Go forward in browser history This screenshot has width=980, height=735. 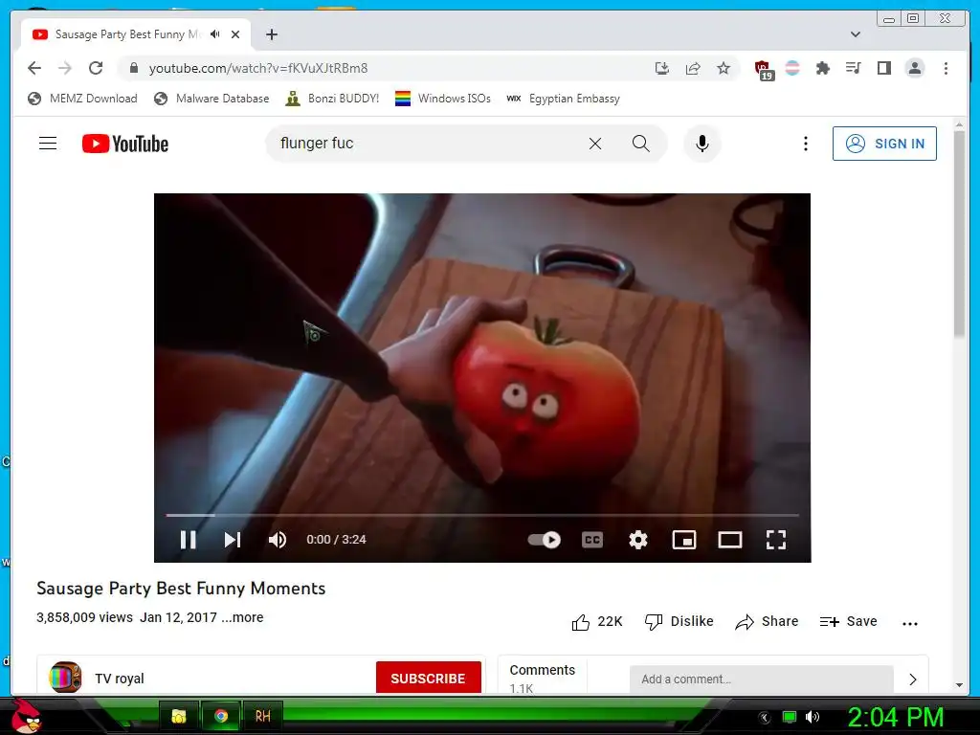click(x=65, y=68)
